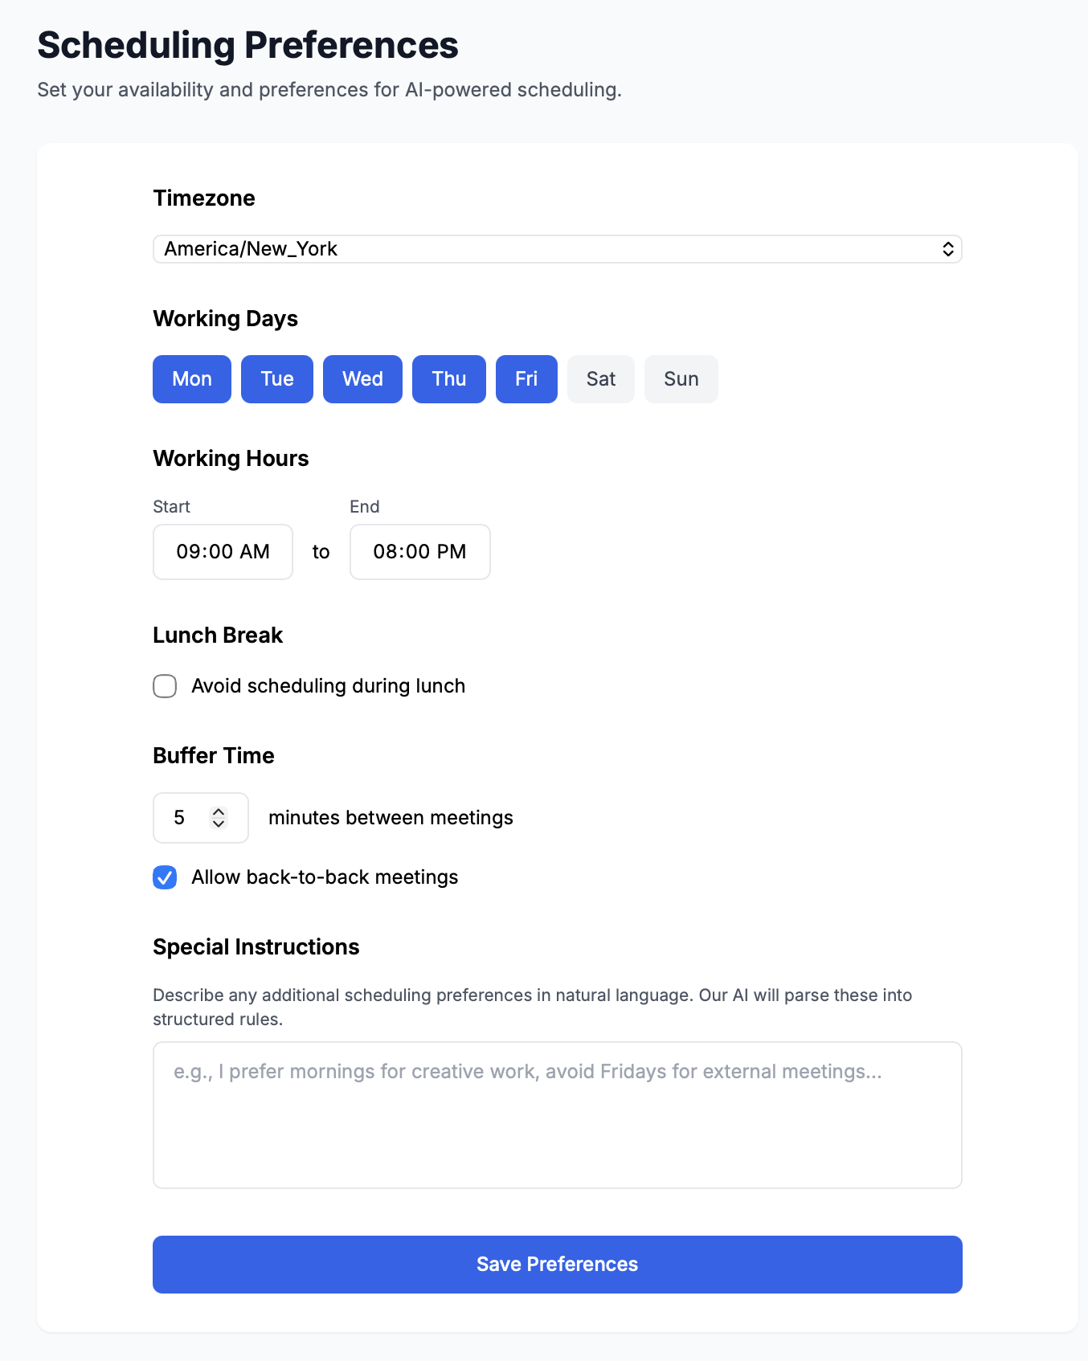Toggle Fri working day
Image resolution: width=1088 pixels, height=1361 pixels.
click(526, 379)
